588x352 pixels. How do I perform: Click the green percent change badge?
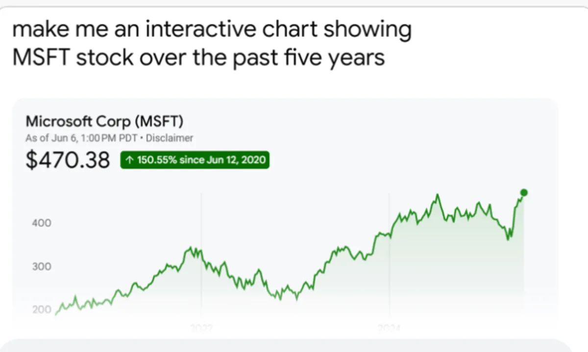pyautogui.click(x=195, y=160)
